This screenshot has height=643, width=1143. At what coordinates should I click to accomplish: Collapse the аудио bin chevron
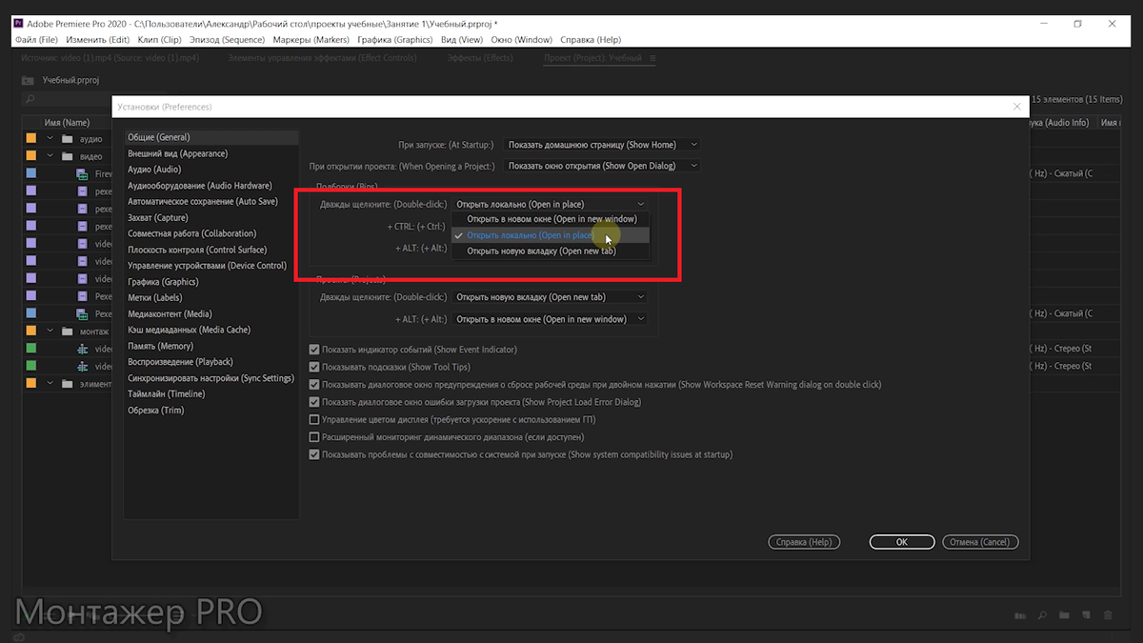point(50,139)
